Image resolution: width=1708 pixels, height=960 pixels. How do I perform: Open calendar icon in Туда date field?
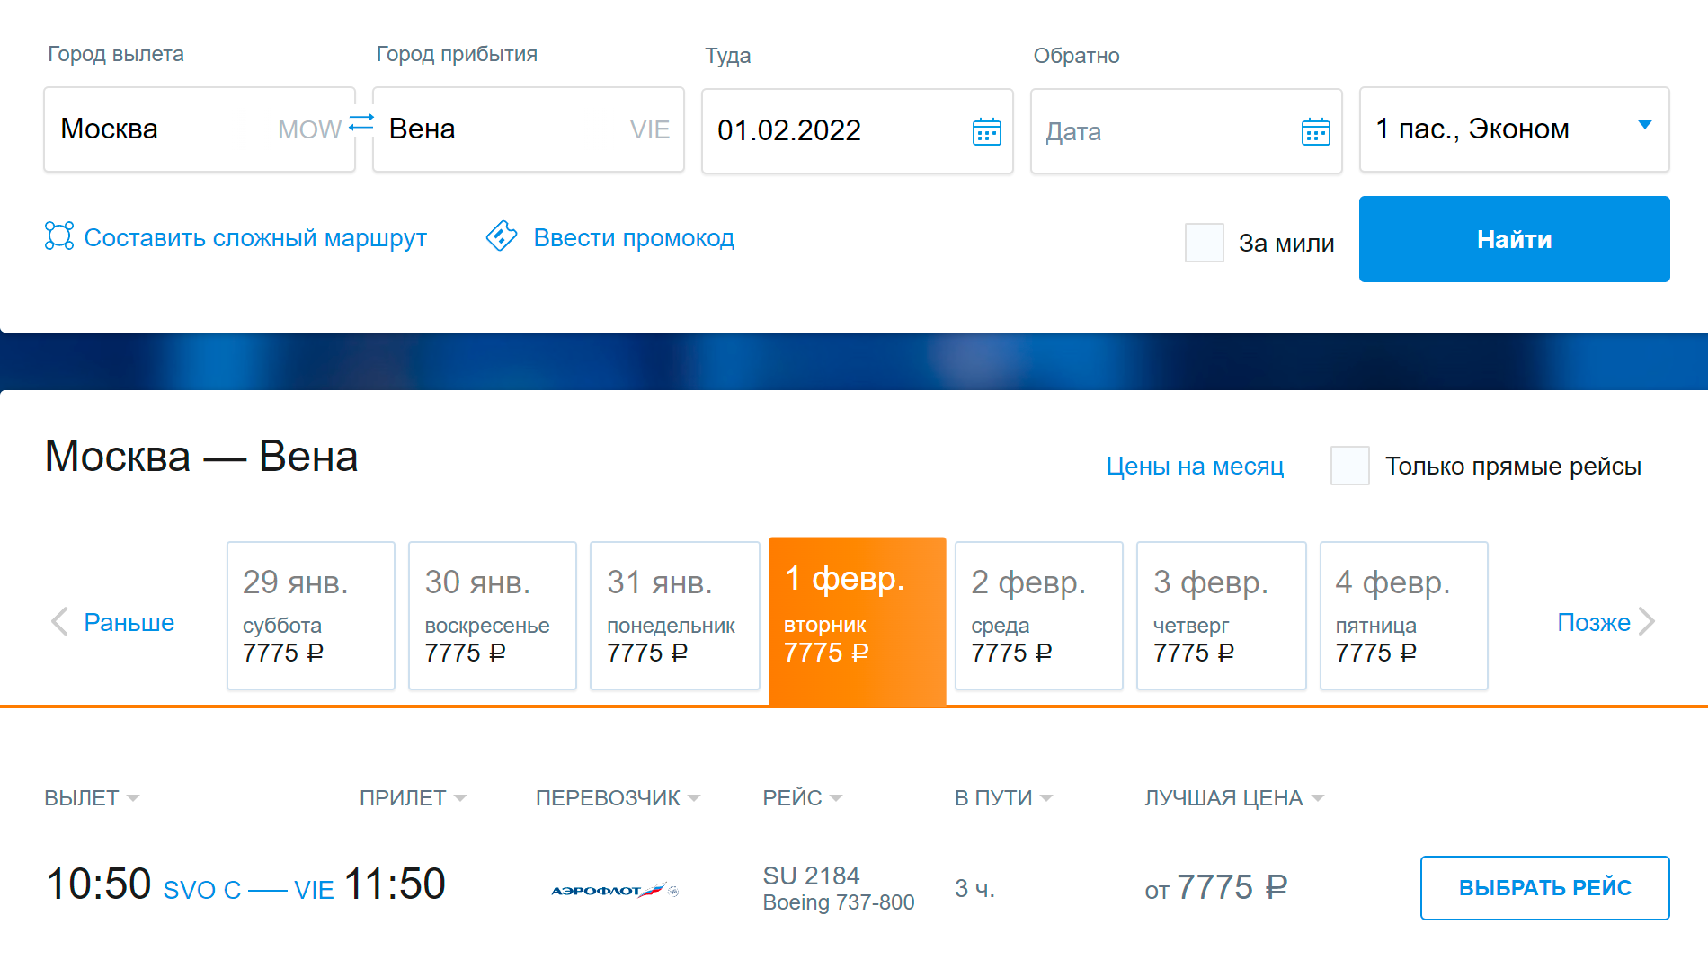(x=987, y=131)
